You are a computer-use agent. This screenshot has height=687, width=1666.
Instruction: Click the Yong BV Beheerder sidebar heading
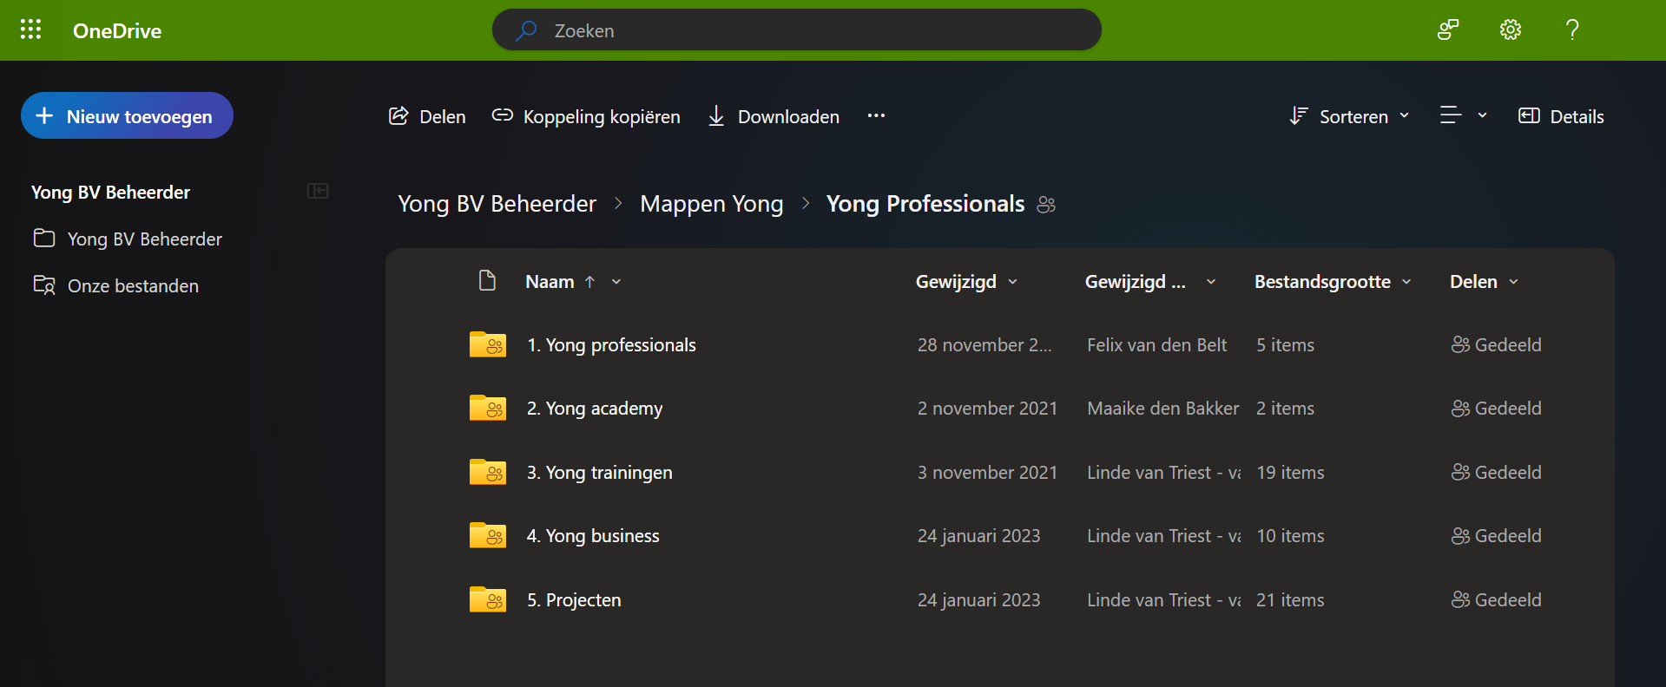click(110, 193)
